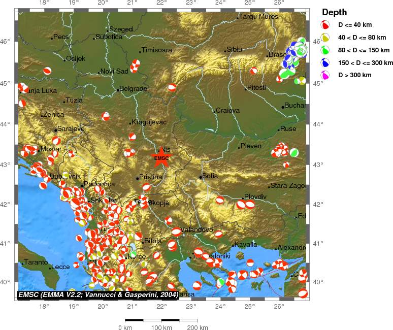Click the 100 km mark on scale bar

(161, 327)
